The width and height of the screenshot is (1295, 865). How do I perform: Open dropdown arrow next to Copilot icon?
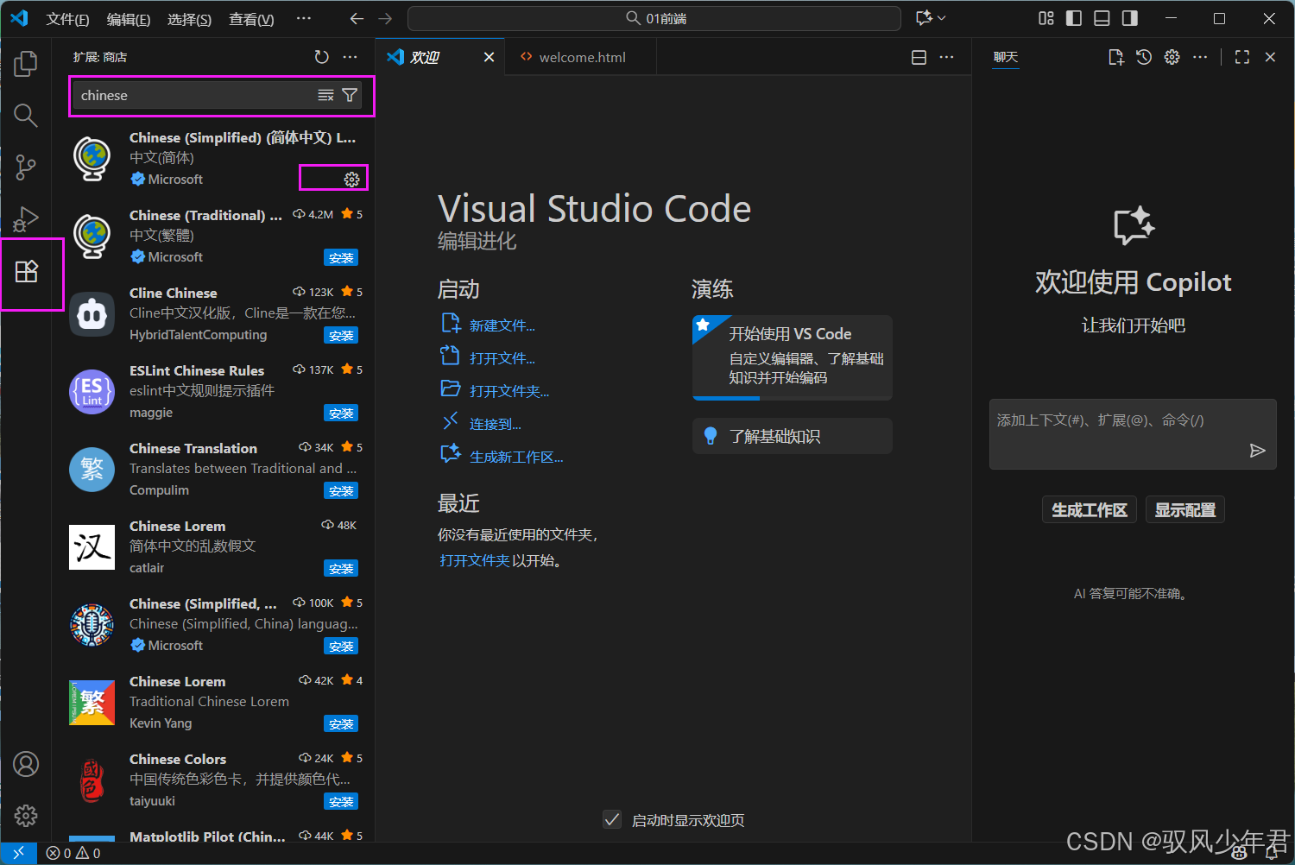tap(942, 18)
